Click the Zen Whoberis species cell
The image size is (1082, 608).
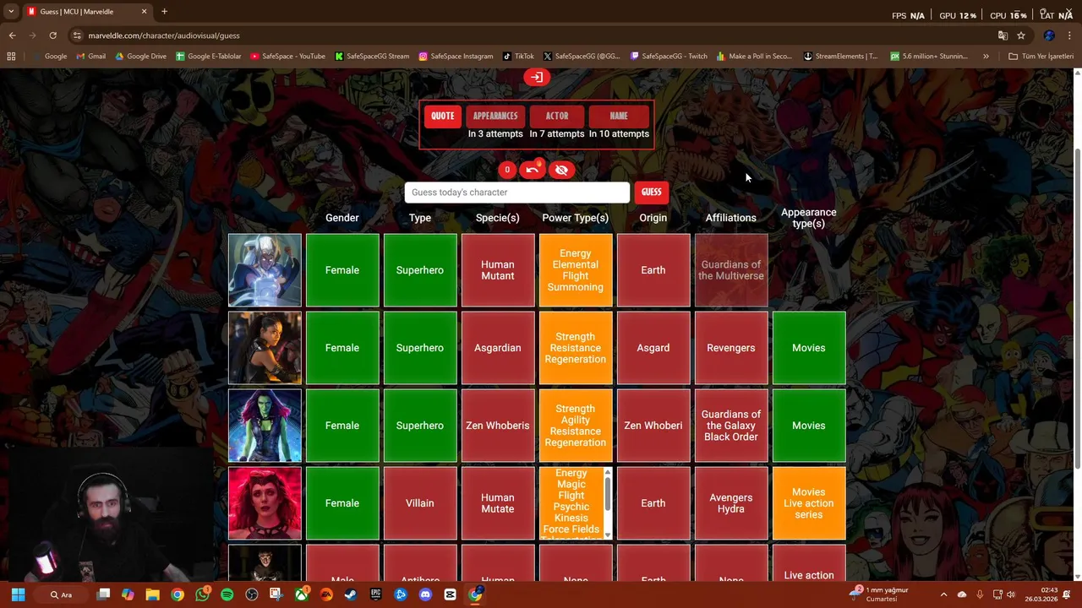(x=497, y=426)
